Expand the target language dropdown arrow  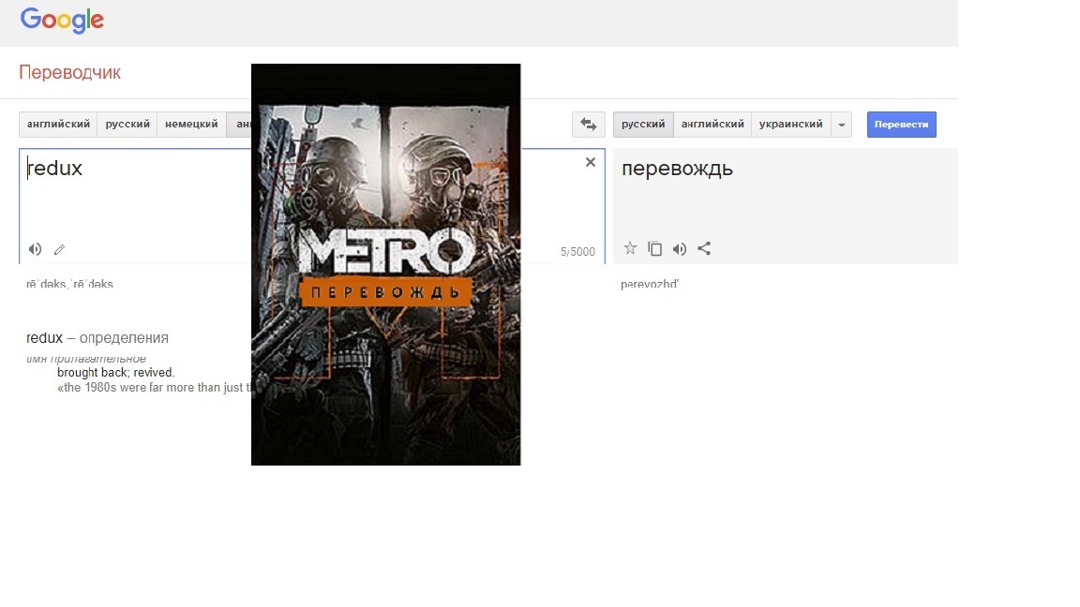tap(841, 125)
